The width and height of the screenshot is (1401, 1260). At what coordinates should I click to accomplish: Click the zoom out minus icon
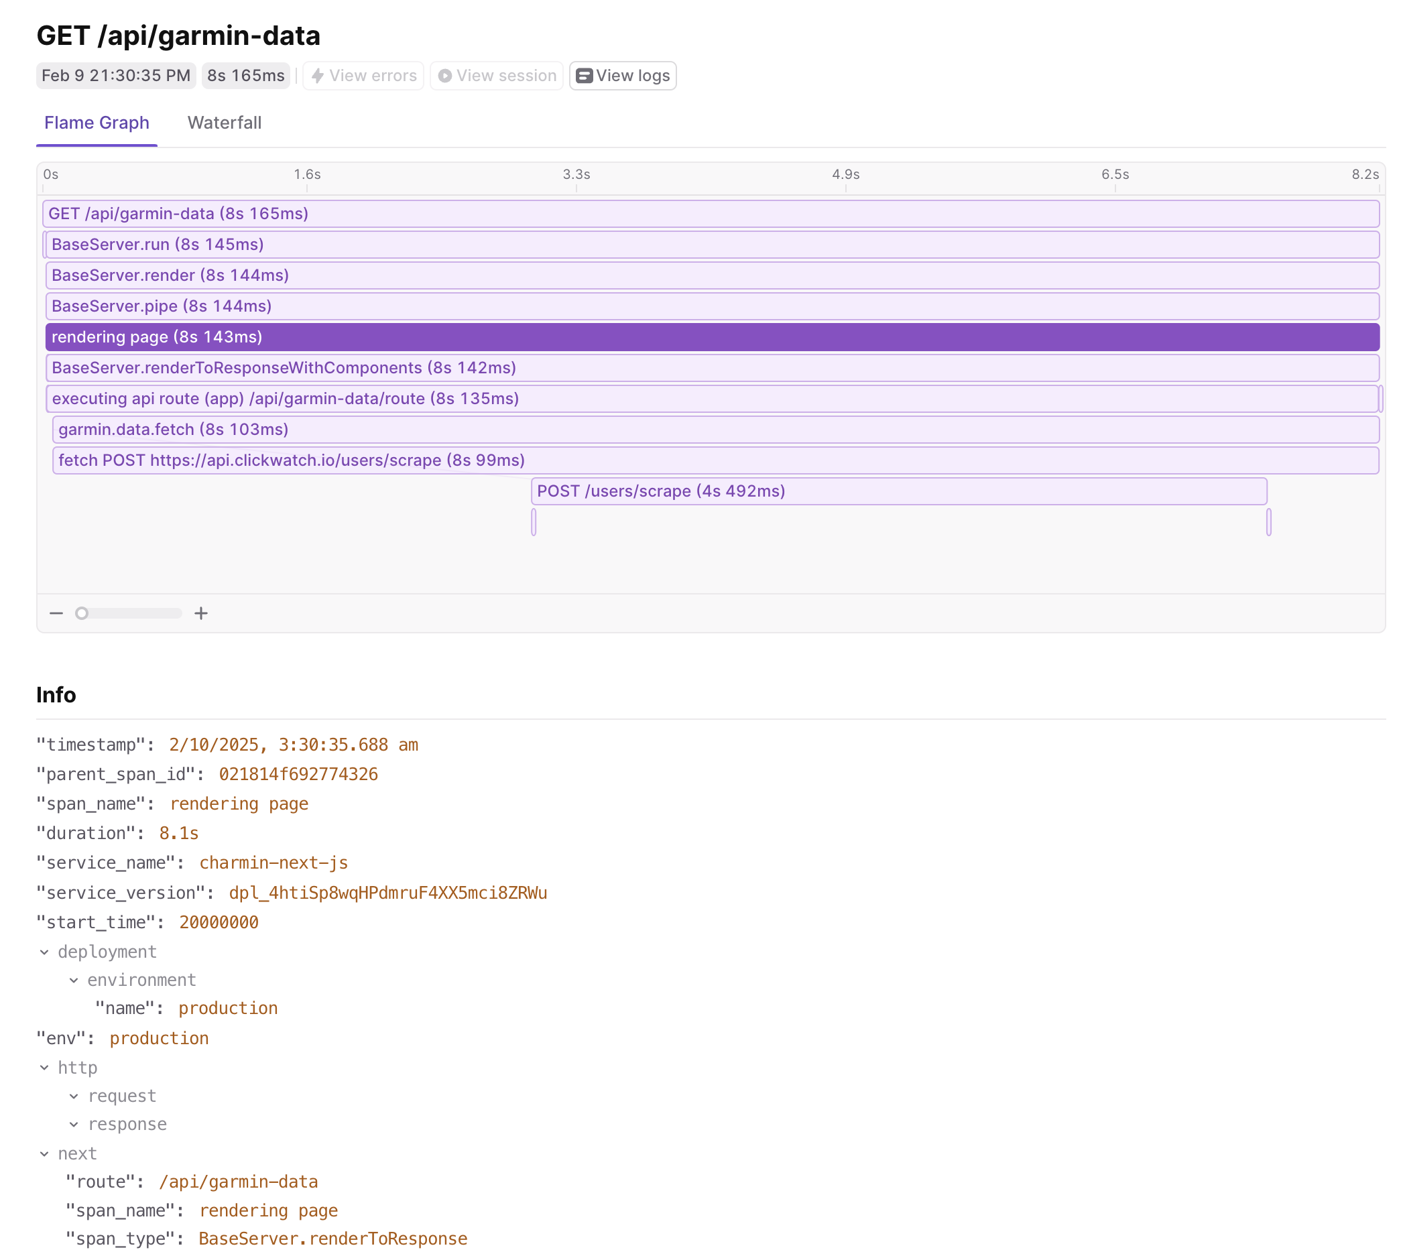pos(56,613)
